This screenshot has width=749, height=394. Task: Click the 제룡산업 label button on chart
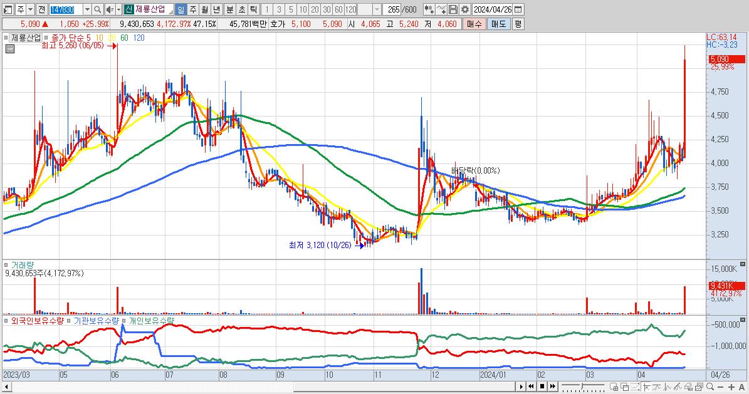pos(26,38)
